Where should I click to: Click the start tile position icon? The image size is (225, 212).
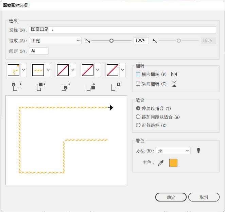point(91,87)
